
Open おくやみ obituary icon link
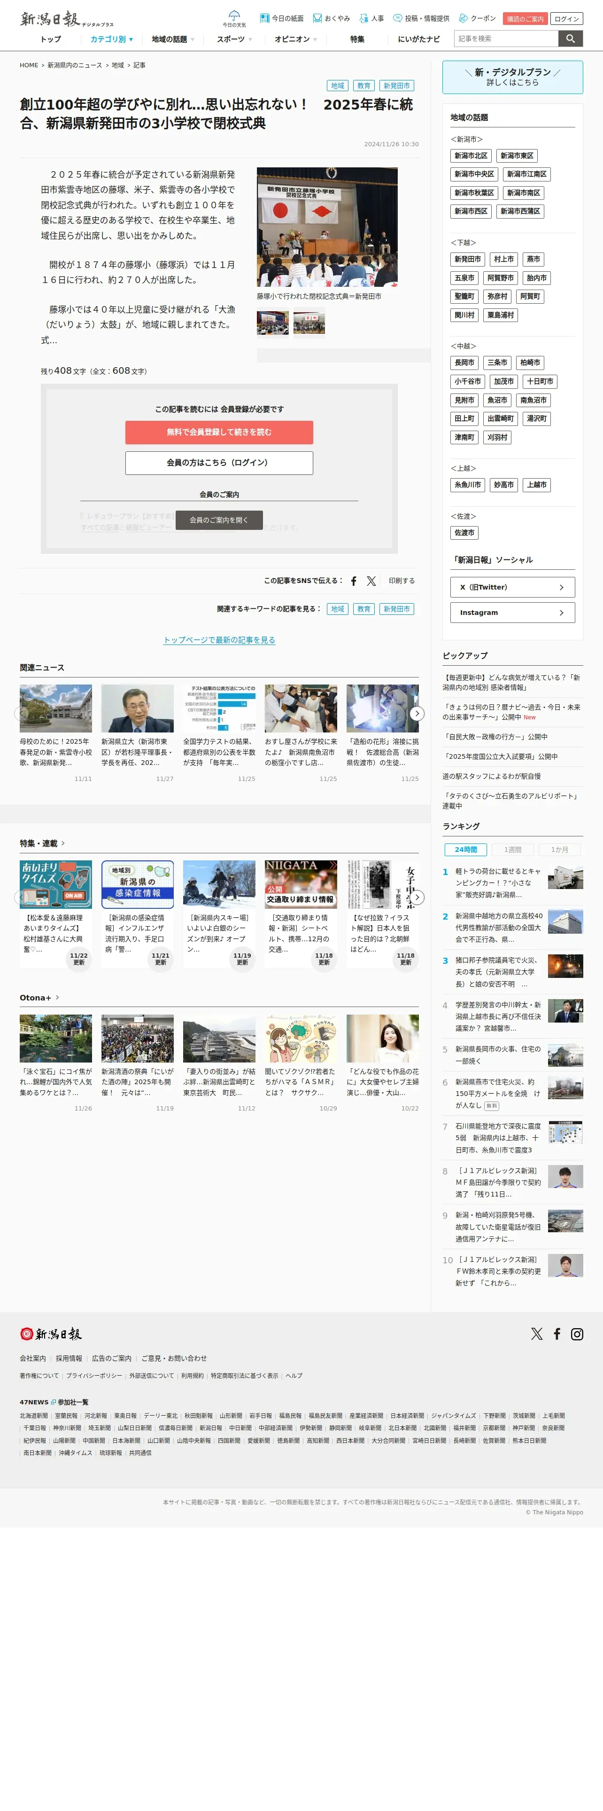[332, 18]
